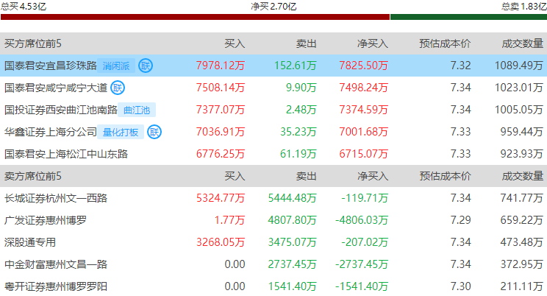Open seat 长城证券杭州文一西路
Screen dimensions: 547x296
[x=56, y=198]
